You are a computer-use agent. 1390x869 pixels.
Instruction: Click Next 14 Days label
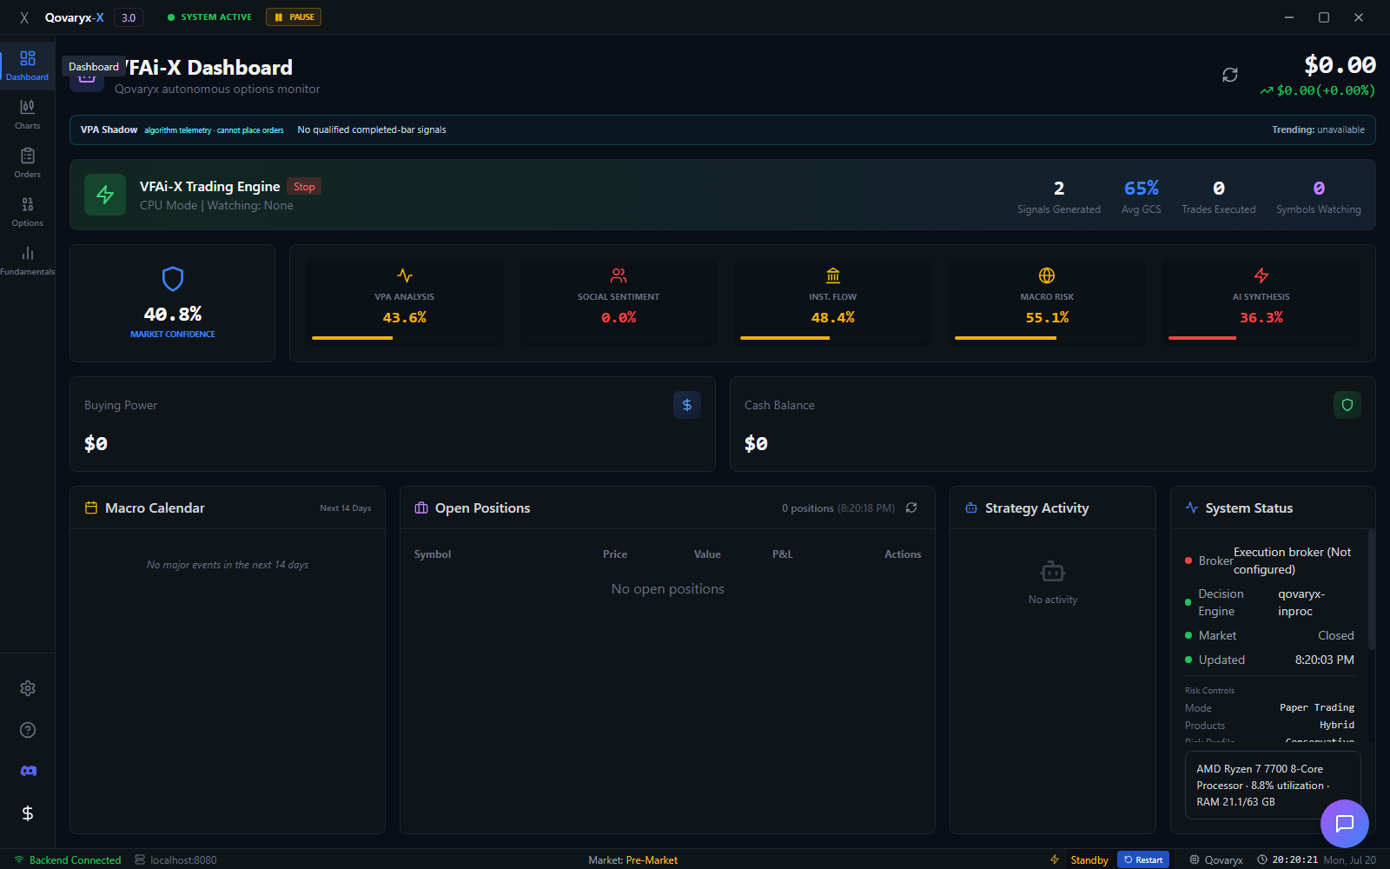345,508
